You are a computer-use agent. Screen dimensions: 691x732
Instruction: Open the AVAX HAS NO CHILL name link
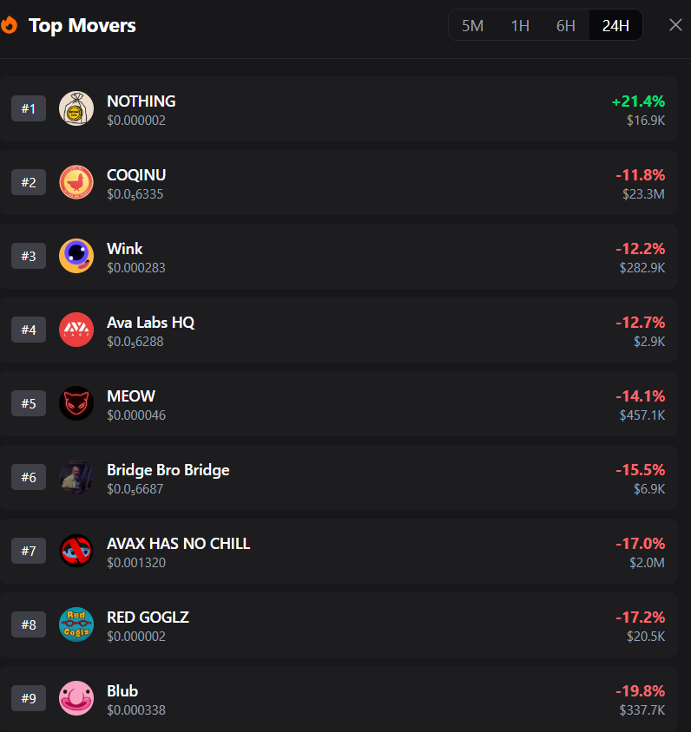pyautogui.click(x=178, y=544)
